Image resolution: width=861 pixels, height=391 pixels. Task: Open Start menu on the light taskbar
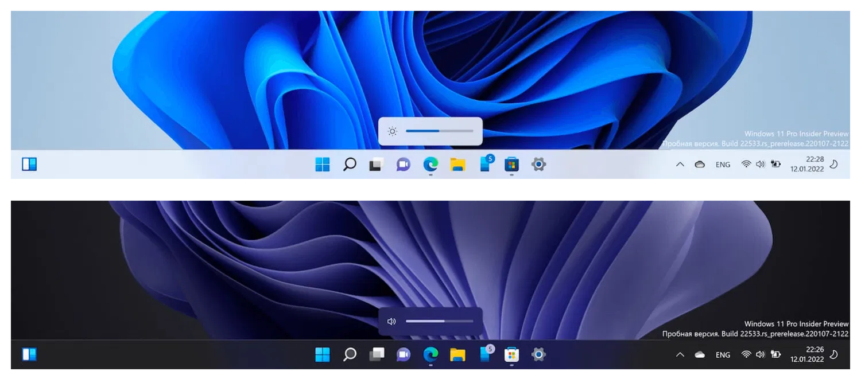coord(323,165)
